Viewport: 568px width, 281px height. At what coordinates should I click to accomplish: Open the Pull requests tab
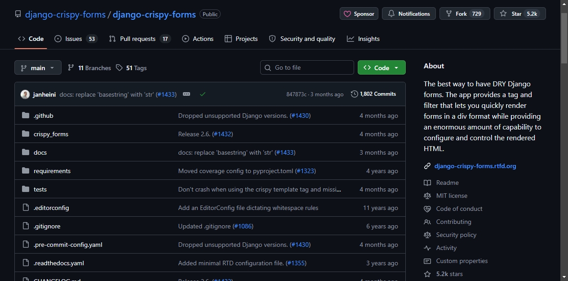point(140,39)
